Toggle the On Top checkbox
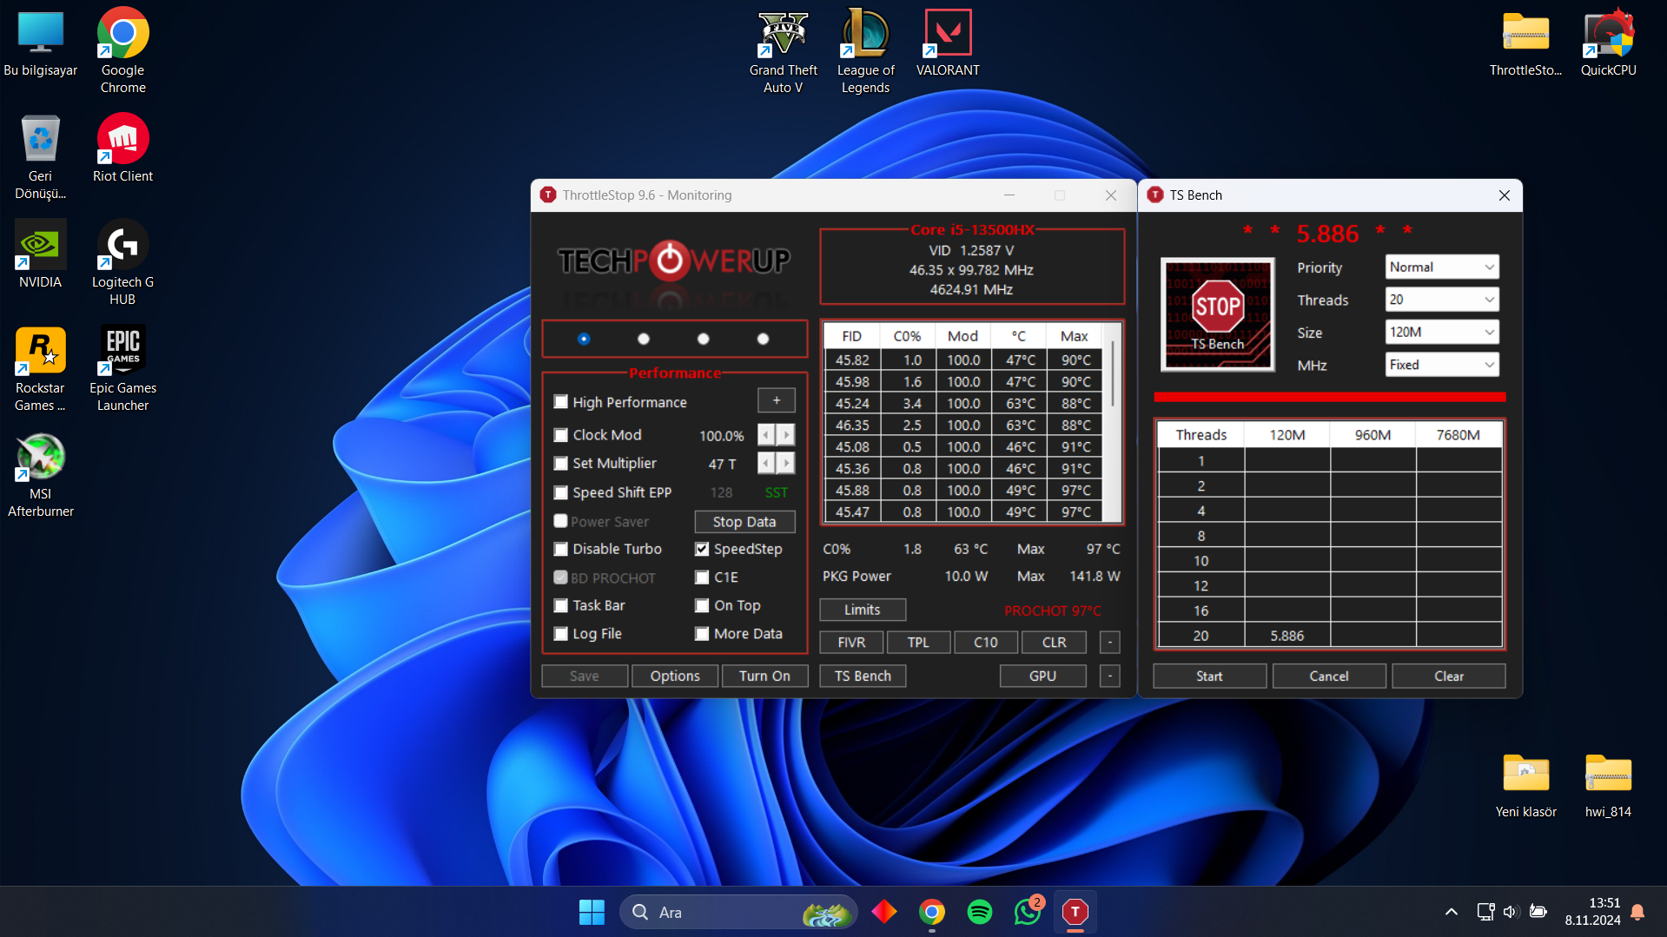This screenshot has width=1667, height=937. (702, 605)
